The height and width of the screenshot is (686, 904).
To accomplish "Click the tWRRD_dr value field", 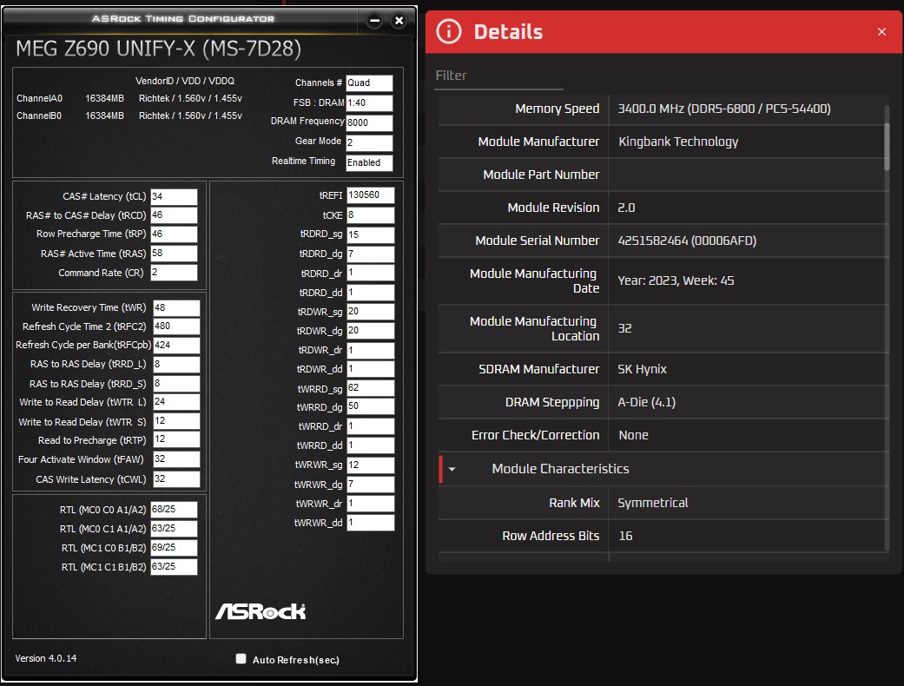I will [371, 426].
